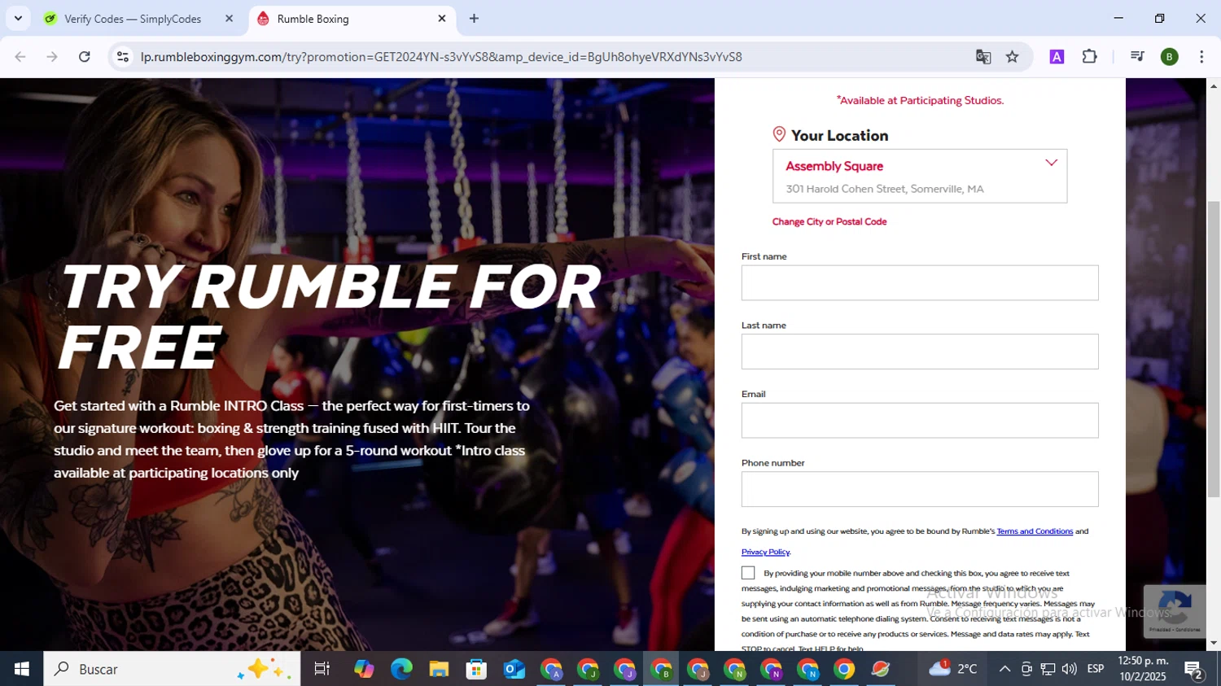Expand the Assembly Square location dropdown
The width and height of the screenshot is (1221, 686).
[x=920, y=176]
